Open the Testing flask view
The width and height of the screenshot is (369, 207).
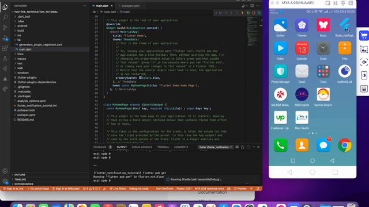pyautogui.click(x=5, y=58)
